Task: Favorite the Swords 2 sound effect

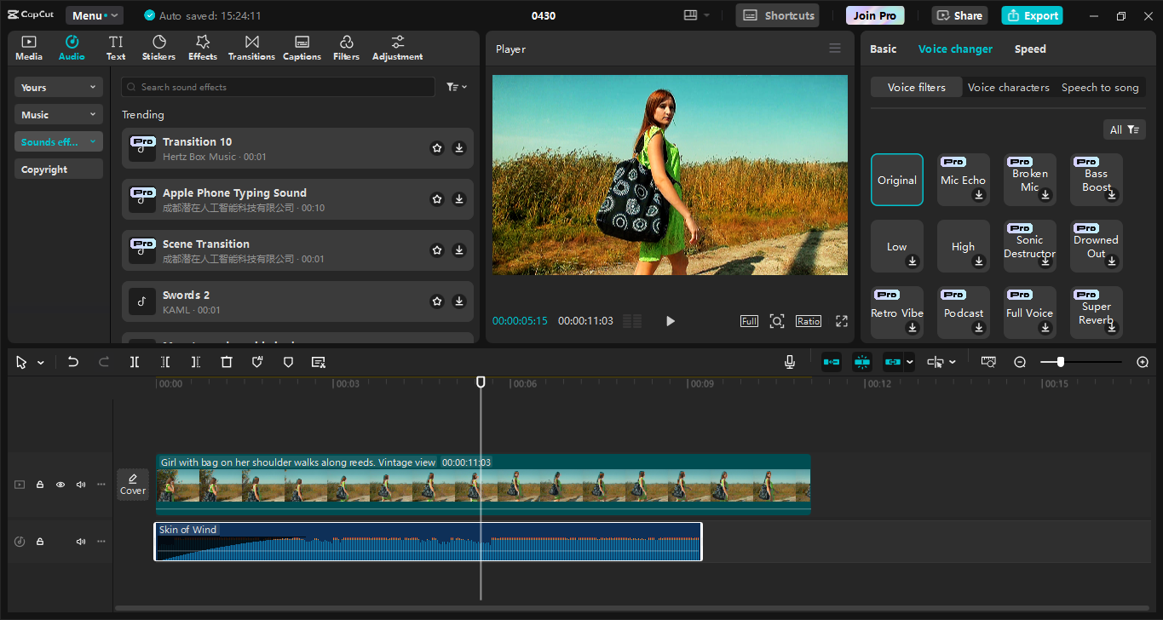Action: 437,301
